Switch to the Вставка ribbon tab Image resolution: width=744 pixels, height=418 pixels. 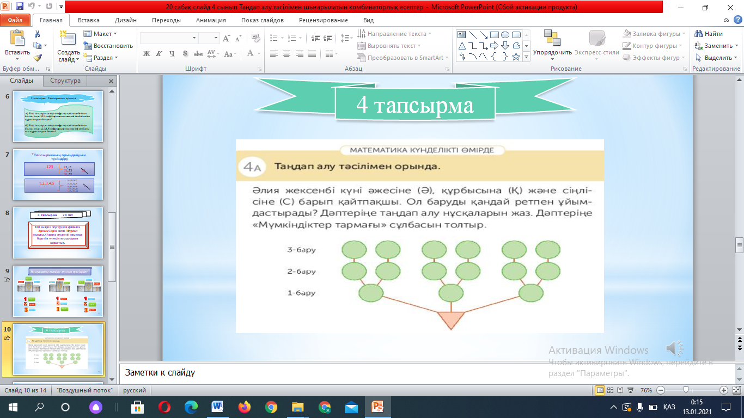(88, 20)
